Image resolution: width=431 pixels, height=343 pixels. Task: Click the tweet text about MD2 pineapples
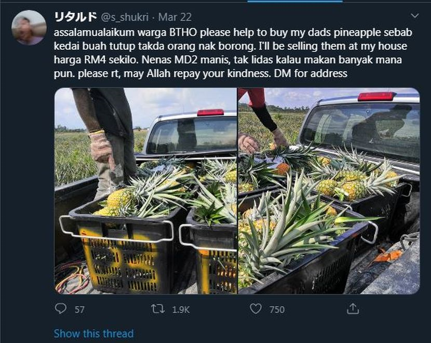pyautogui.click(x=233, y=53)
